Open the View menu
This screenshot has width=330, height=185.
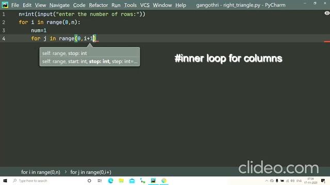tap(40, 5)
